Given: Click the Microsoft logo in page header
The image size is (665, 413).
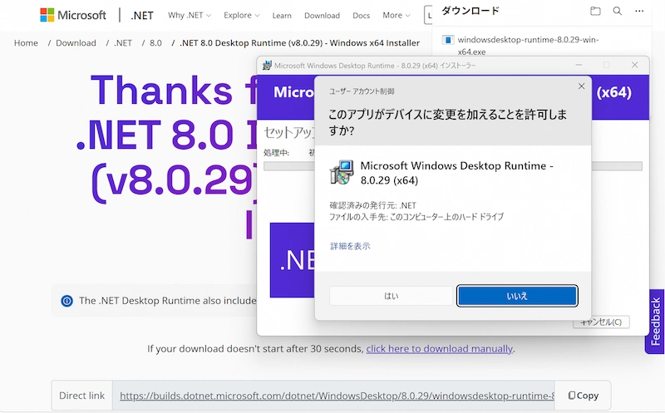Looking at the screenshot, I should tap(73, 15).
